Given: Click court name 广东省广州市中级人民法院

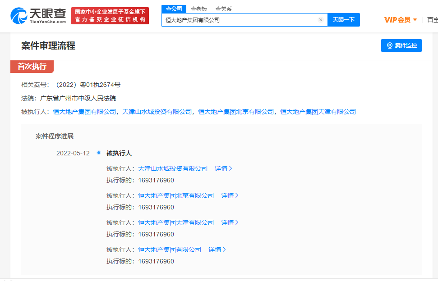Looking at the screenshot, I should [x=78, y=98].
